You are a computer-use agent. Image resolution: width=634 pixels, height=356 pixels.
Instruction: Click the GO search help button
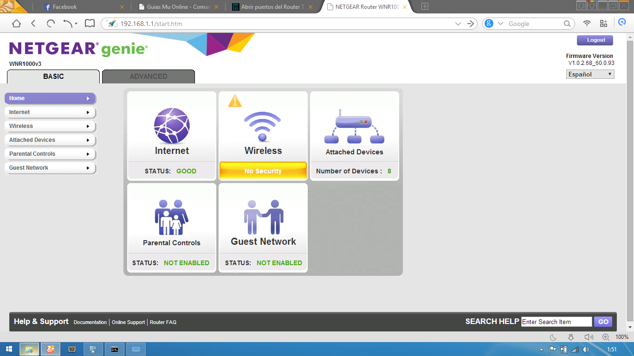point(603,322)
